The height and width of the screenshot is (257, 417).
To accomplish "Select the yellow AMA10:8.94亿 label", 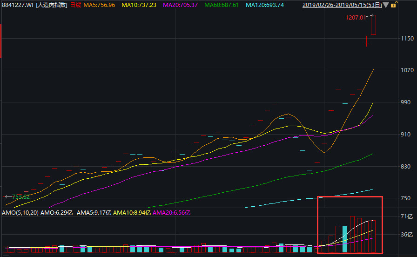I will (132, 213).
